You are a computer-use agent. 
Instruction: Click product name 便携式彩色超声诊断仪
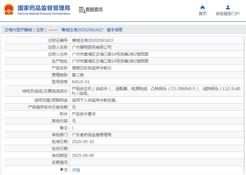click(x=92, y=68)
